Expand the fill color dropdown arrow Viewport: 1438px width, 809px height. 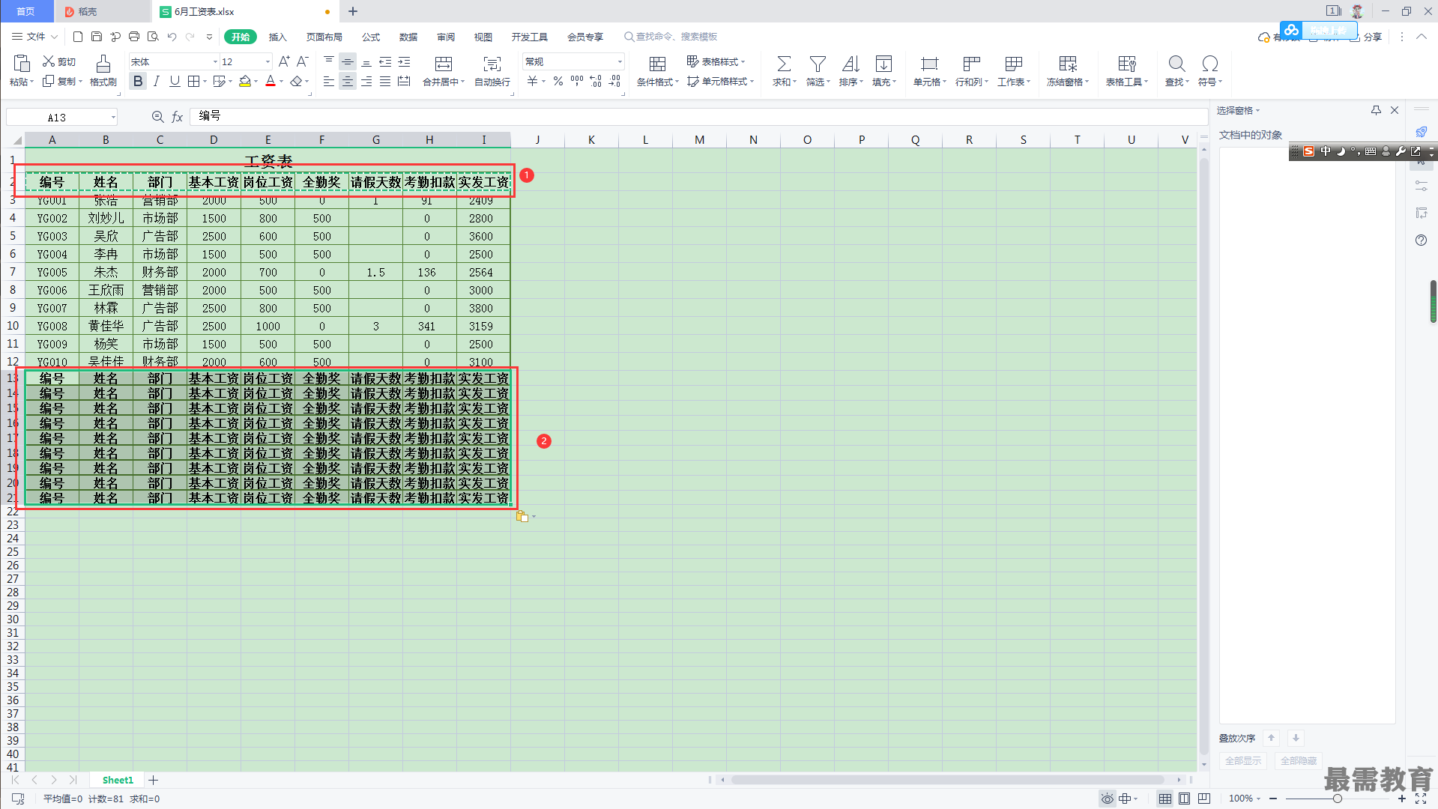point(256,82)
